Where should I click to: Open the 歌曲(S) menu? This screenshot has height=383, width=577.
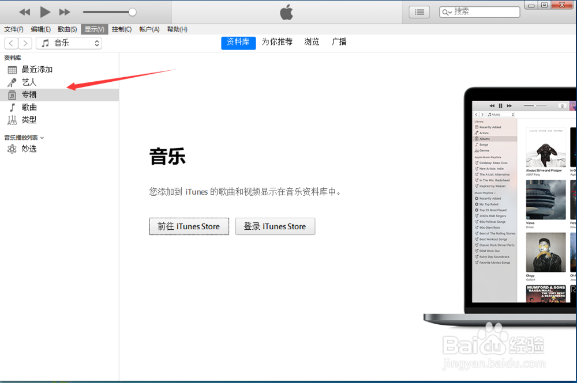(68, 29)
